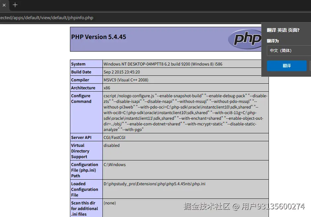Click the phpinfo.php address bar URL
The width and height of the screenshot is (311, 217).
pyautogui.click(x=46, y=18)
